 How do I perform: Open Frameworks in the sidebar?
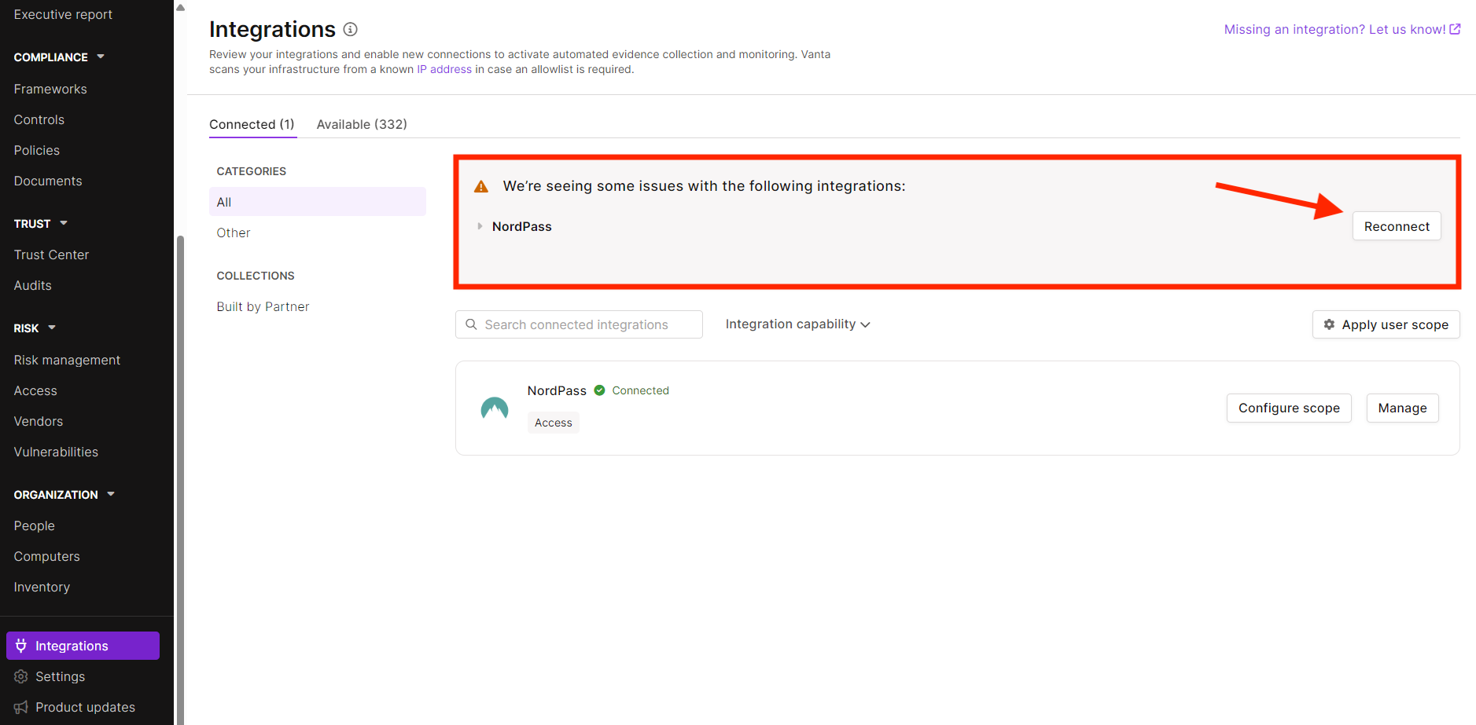click(x=50, y=89)
